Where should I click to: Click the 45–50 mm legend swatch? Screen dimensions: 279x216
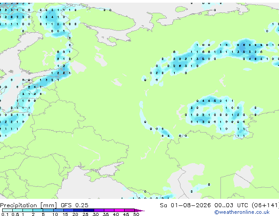[129, 210]
